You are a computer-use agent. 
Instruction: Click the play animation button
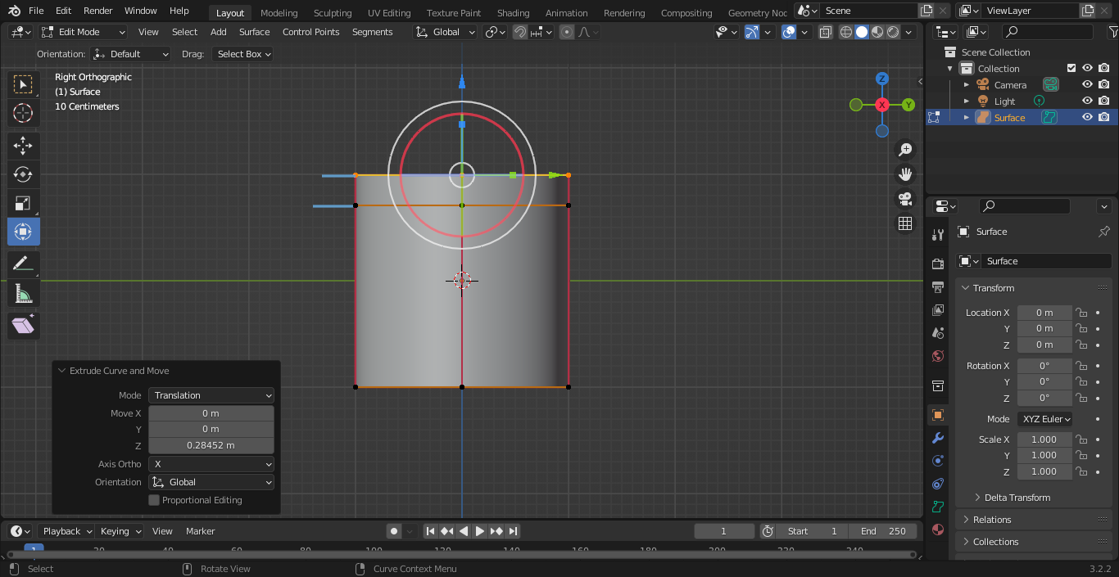tap(479, 531)
